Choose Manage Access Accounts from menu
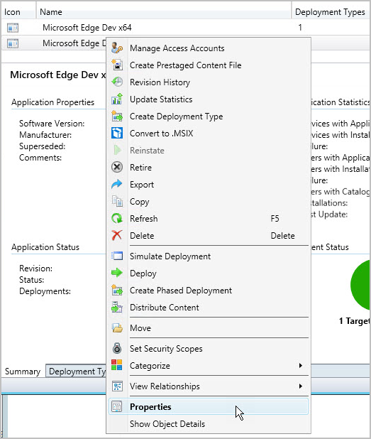Screen dimensions: 371x439 [209, 48]
